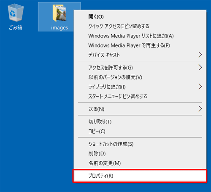Choose Windows Media Player で再生する(P)

140,45
